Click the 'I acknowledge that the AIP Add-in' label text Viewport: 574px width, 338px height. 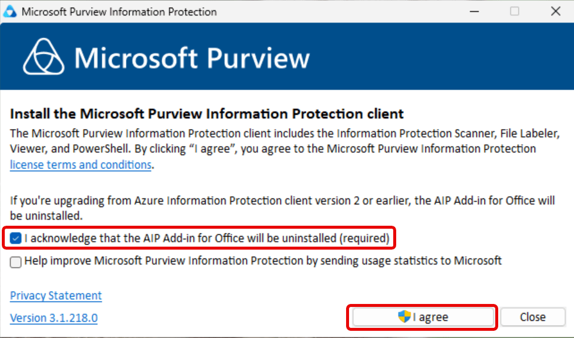point(206,239)
